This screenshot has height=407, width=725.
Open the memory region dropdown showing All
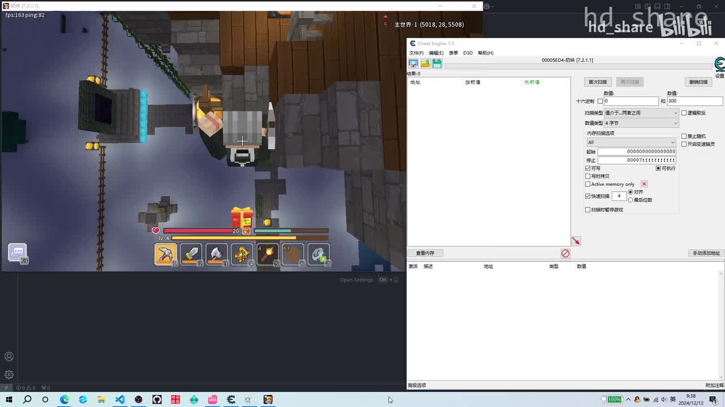click(x=631, y=142)
